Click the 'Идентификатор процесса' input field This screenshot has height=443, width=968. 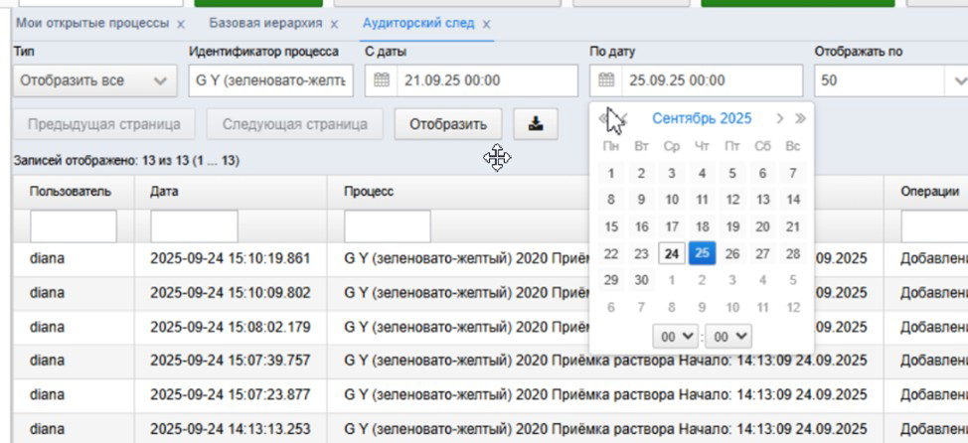tap(271, 80)
